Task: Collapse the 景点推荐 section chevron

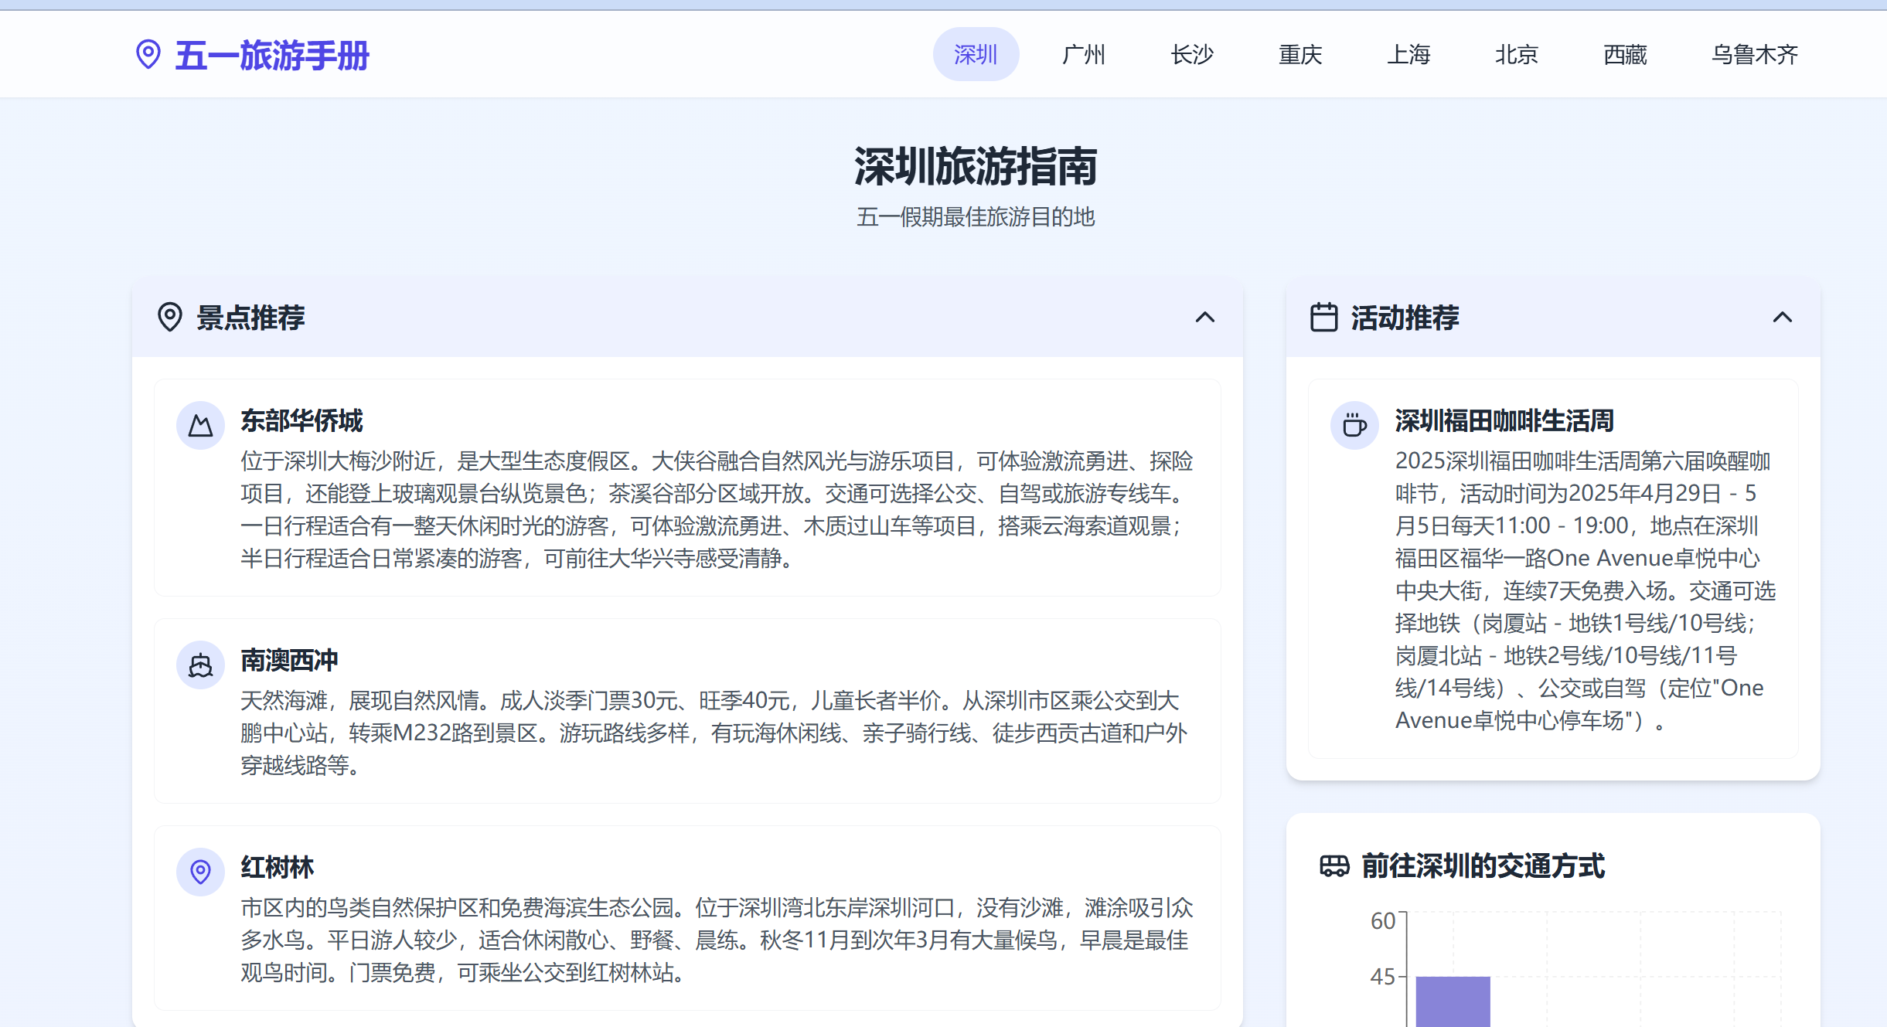Action: point(1204,317)
